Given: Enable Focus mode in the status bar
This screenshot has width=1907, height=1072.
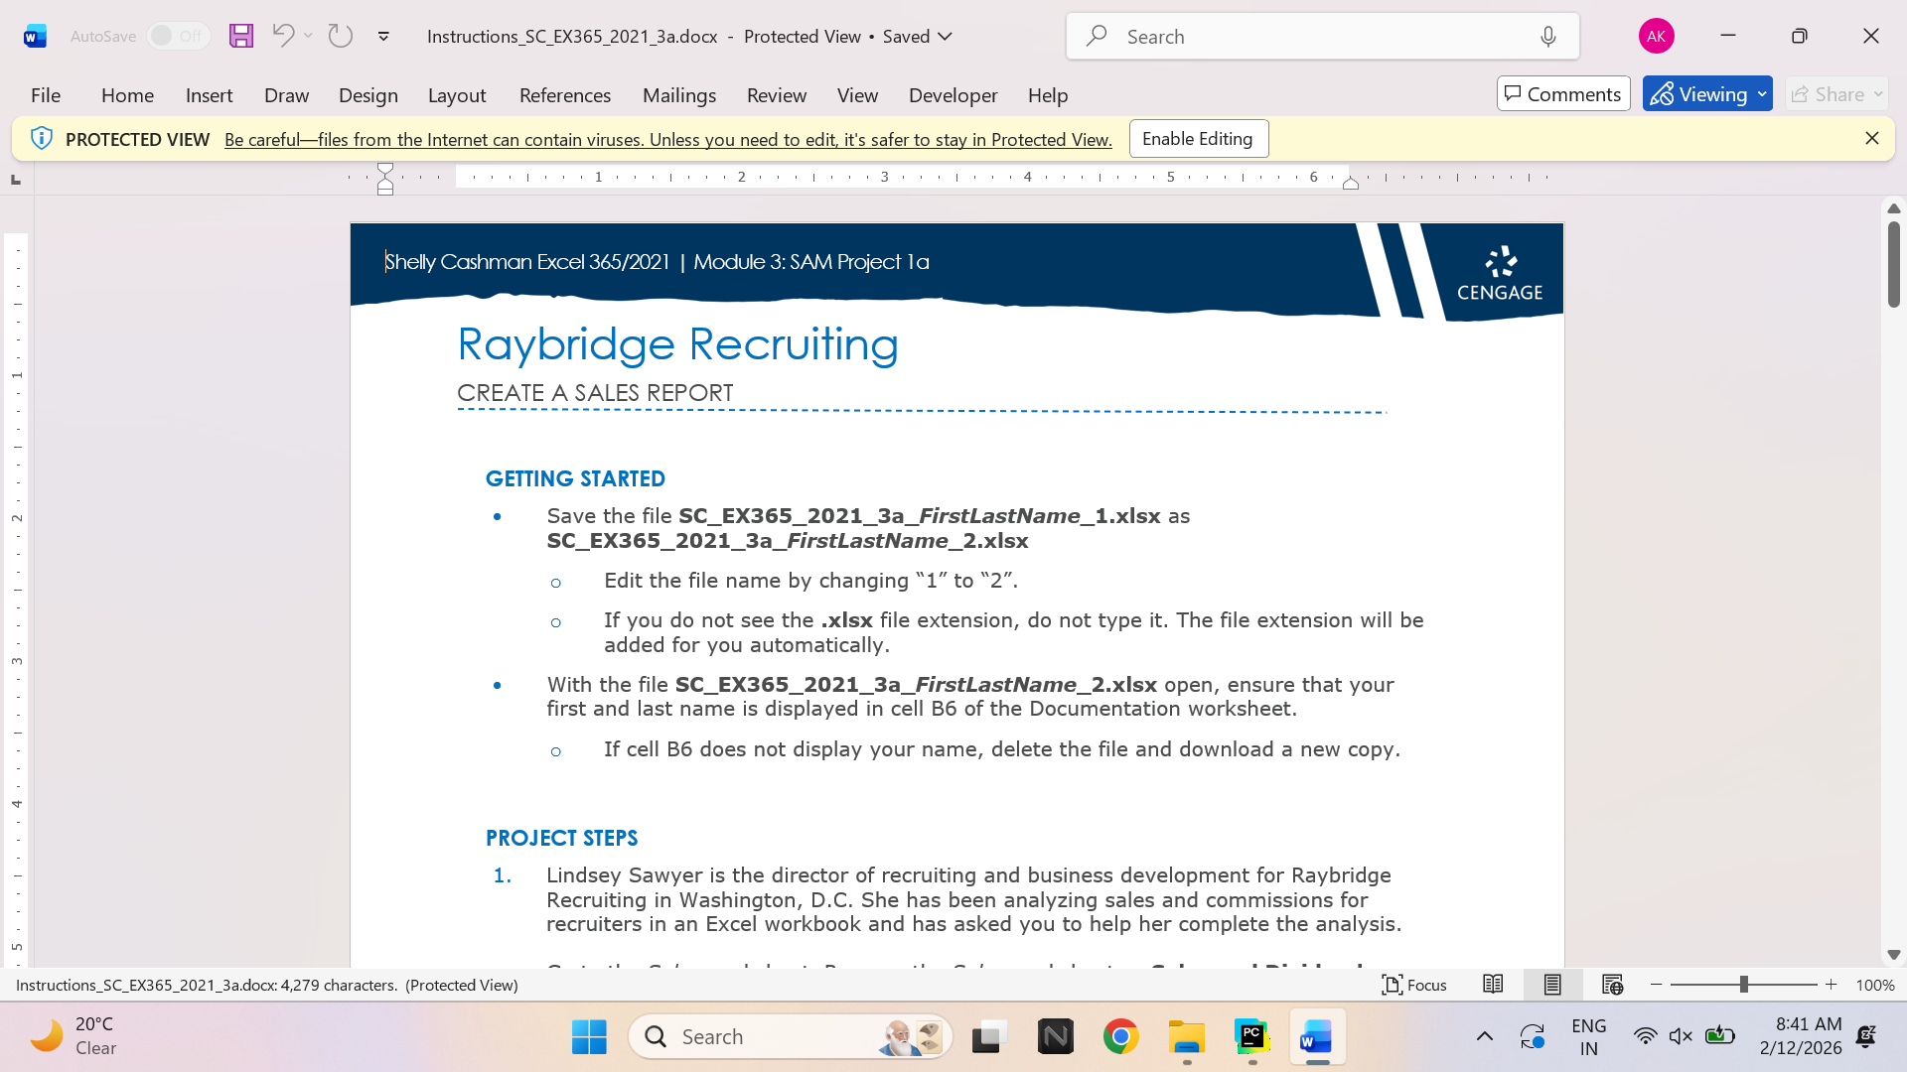Looking at the screenshot, I should point(1414,985).
